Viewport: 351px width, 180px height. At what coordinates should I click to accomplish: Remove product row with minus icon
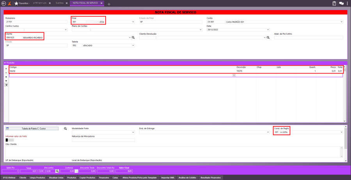[x=6, y=73]
